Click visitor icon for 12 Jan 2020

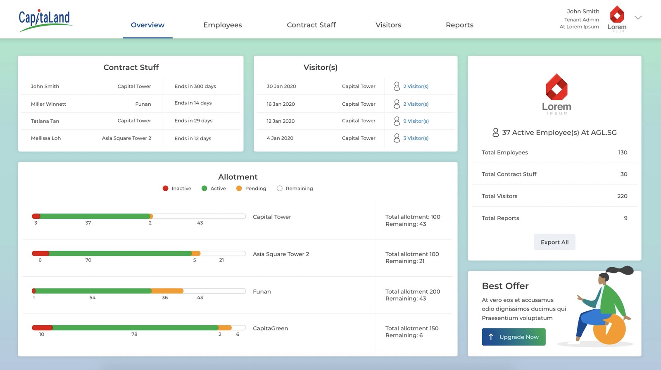[x=397, y=121]
